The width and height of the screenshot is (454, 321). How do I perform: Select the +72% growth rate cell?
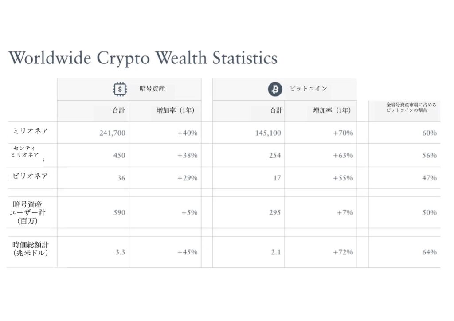[x=343, y=252]
